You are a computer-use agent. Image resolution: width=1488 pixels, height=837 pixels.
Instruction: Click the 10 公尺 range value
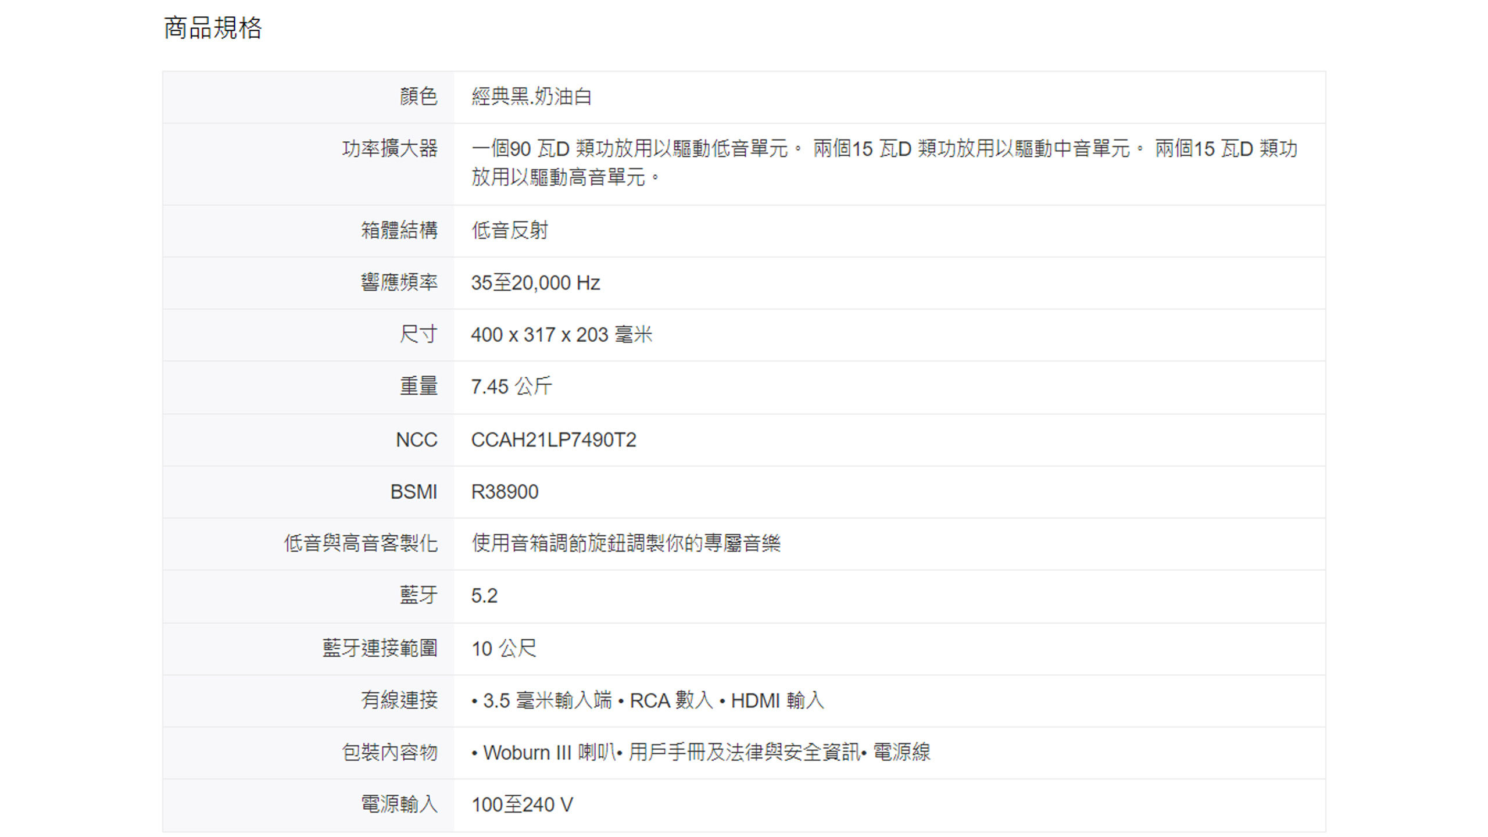coord(504,648)
